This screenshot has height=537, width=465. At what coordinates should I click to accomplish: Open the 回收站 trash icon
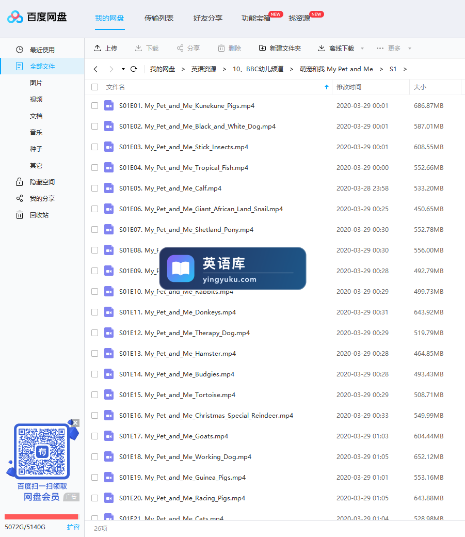pos(20,215)
